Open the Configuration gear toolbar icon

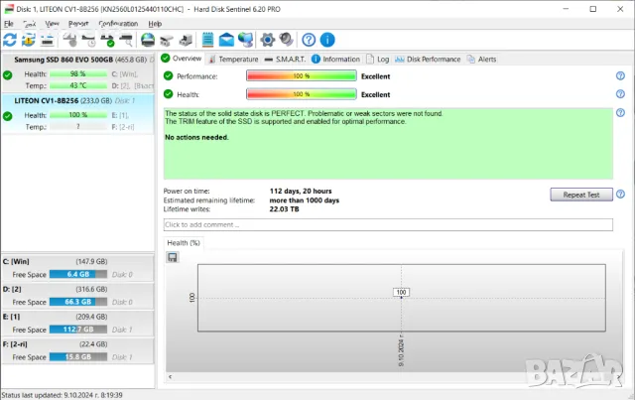[266, 40]
